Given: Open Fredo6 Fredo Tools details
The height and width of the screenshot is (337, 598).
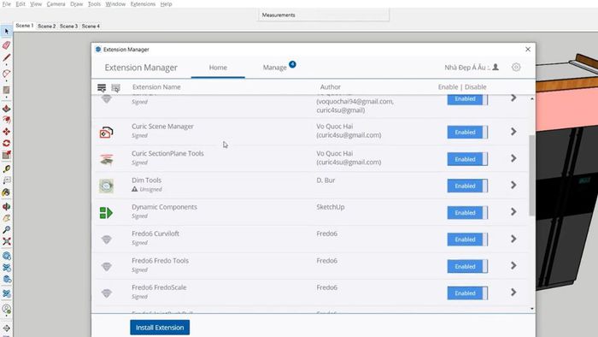Looking at the screenshot, I should click(x=513, y=266).
